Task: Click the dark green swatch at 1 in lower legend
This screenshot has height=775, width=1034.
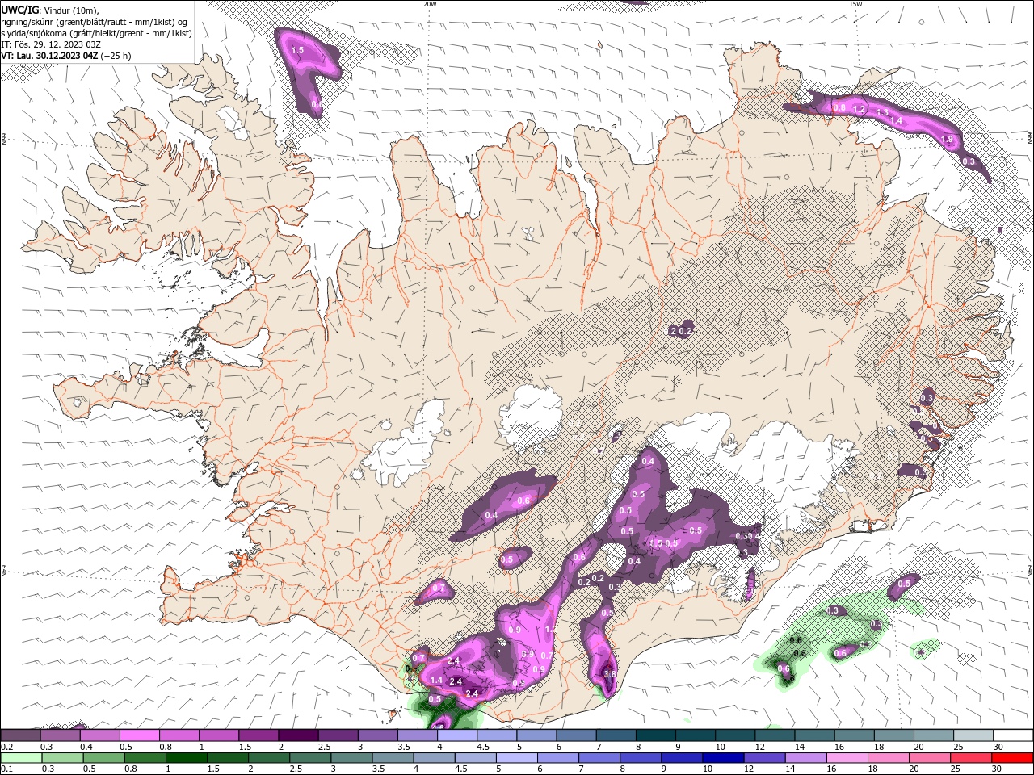Action: (x=186, y=758)
